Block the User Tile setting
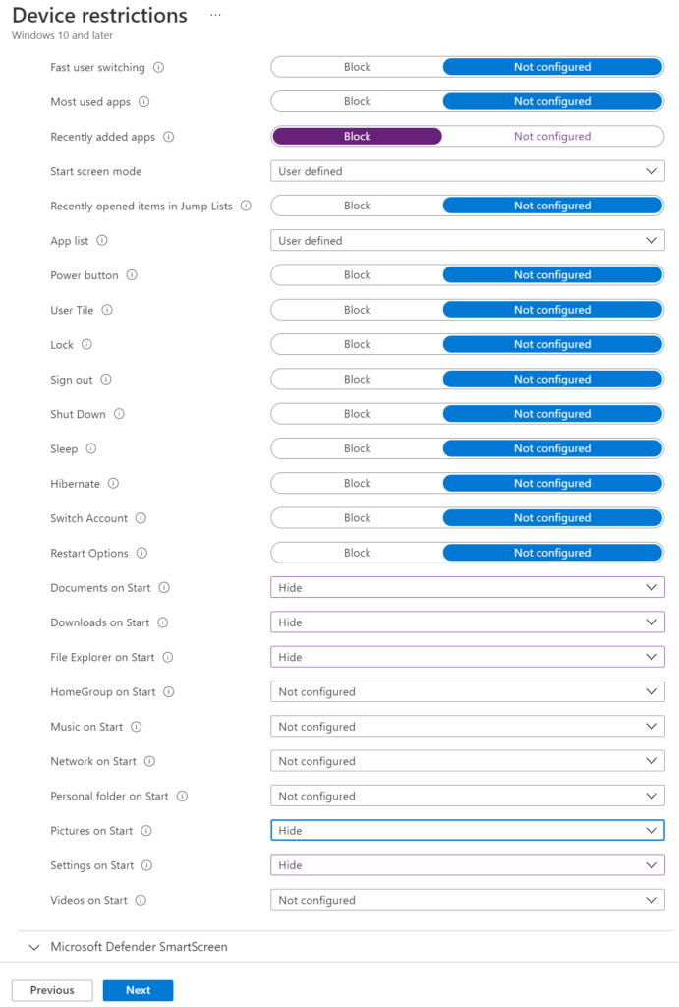Image resolution: width=679 pixels, height=1007 pixels. [357, 310]
